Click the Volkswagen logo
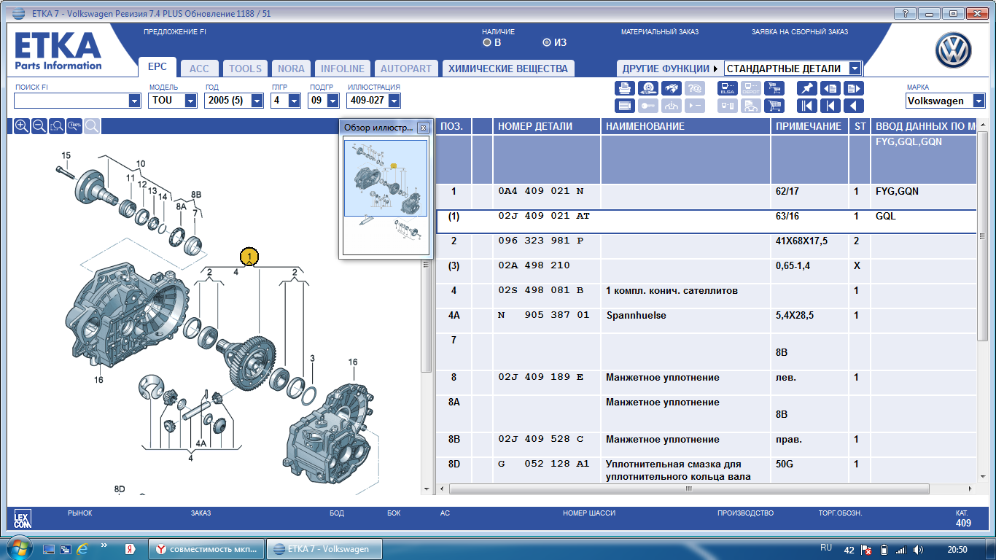 tap(954, 50)
